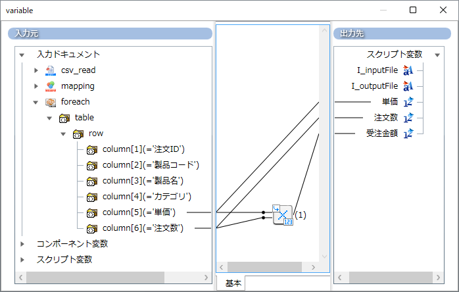Collapse the foreach node
The width and height of the screenshot is (459, 292).
(36, 102)
